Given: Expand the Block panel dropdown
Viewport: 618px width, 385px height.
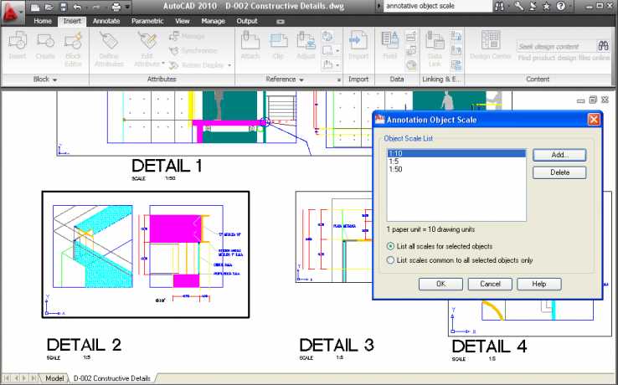Looking at the screenshot, I should pos(54,80).
